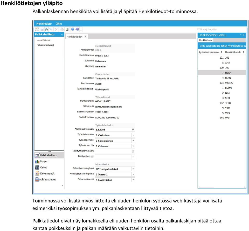Click the New document toolbar icon
The height and width of the screenshot is (231, 249).
tap(38, 29)
